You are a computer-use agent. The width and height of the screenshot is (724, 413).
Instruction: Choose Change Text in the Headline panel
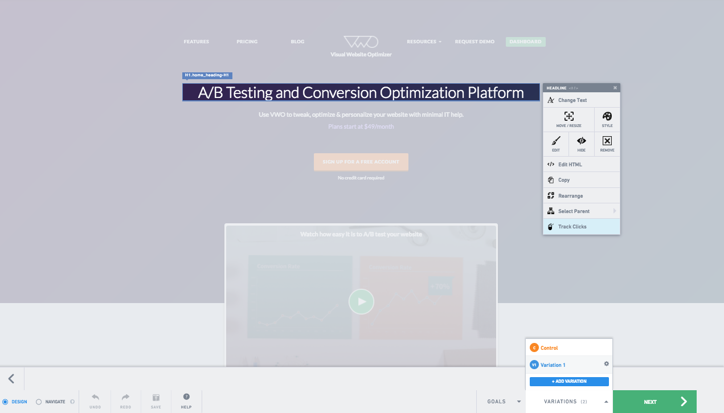582,100
